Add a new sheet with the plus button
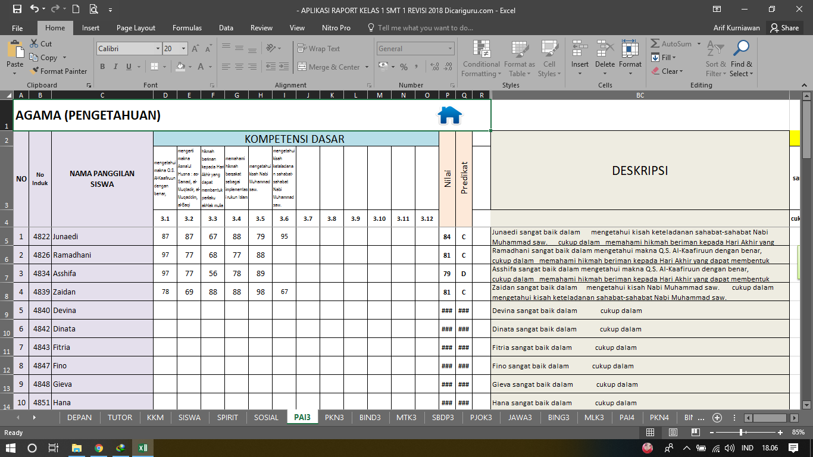 pyautogui.click(x=717, y=417)
